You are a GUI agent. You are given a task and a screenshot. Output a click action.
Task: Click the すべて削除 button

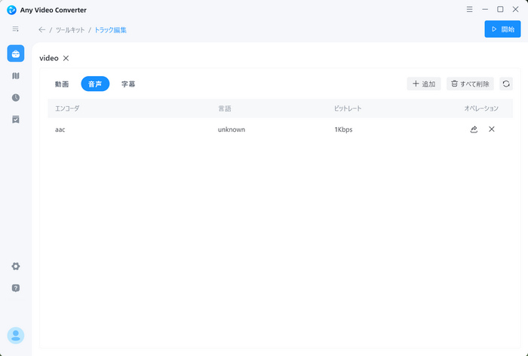click(470, 84)
